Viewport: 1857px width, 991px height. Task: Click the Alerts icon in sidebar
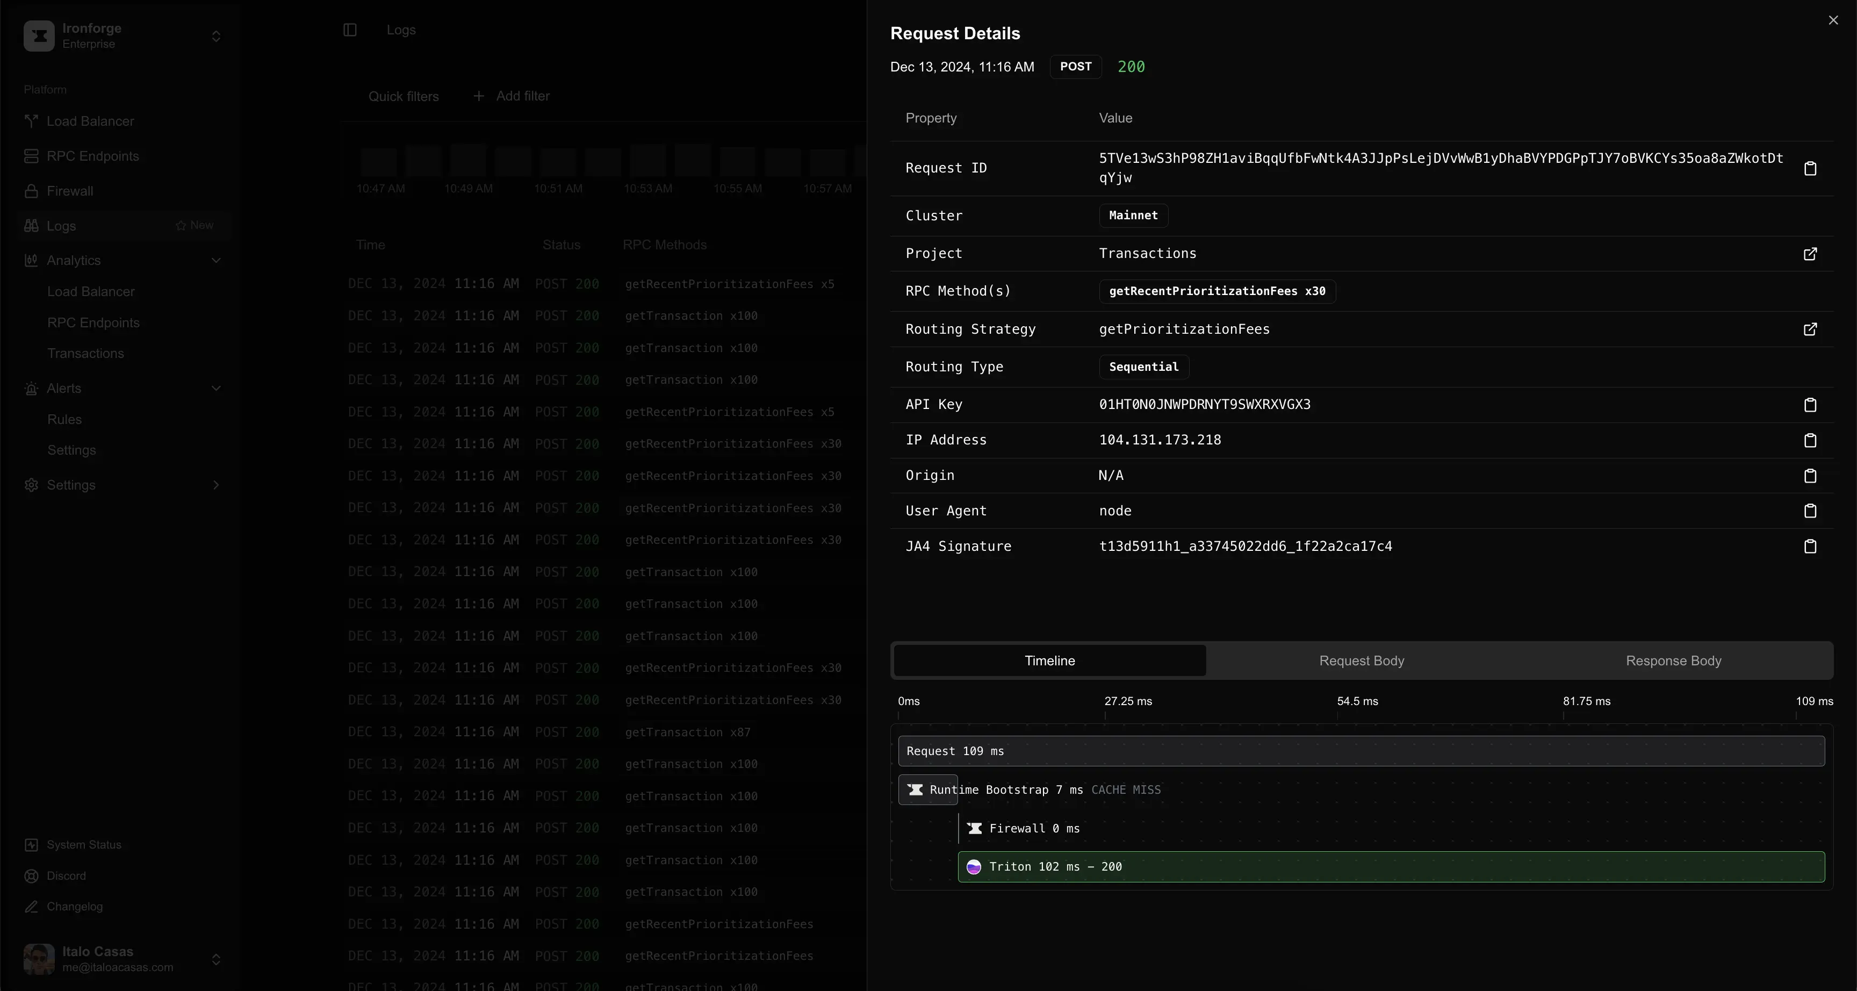point(31,387)
